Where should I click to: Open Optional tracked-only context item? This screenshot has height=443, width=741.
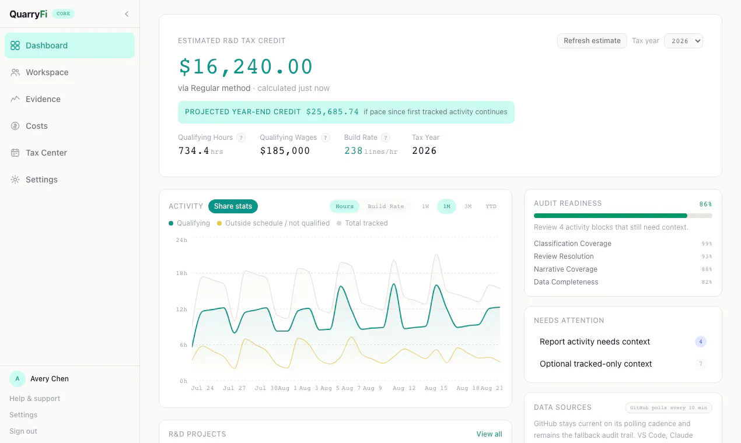point(623,364)
